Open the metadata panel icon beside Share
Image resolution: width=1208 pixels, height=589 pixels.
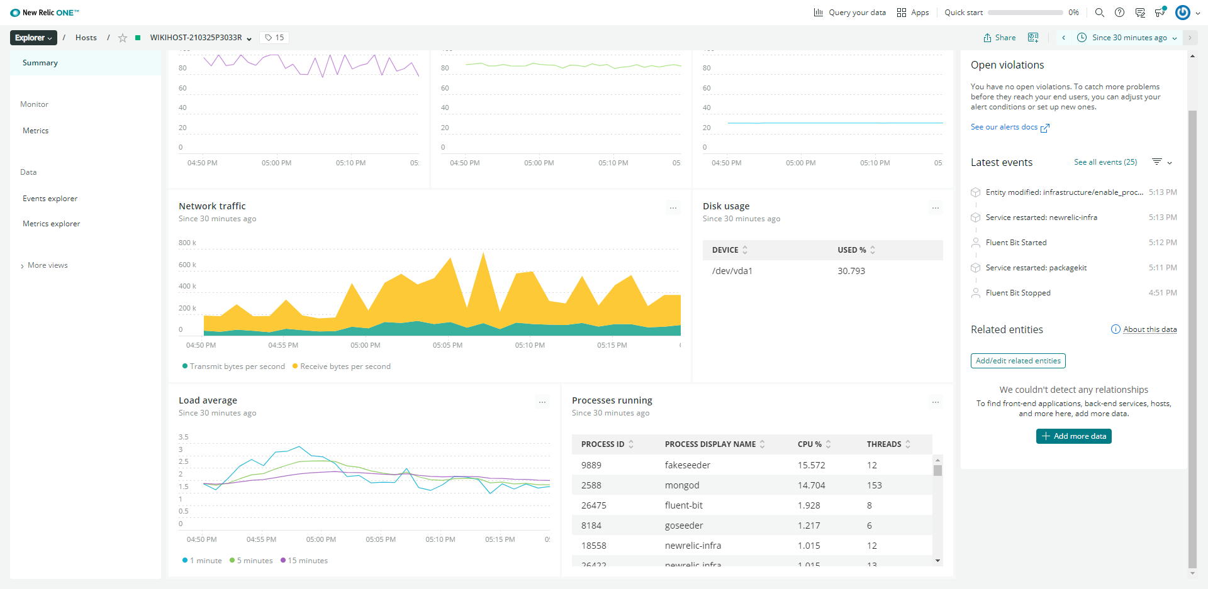tap(1033, 38)
